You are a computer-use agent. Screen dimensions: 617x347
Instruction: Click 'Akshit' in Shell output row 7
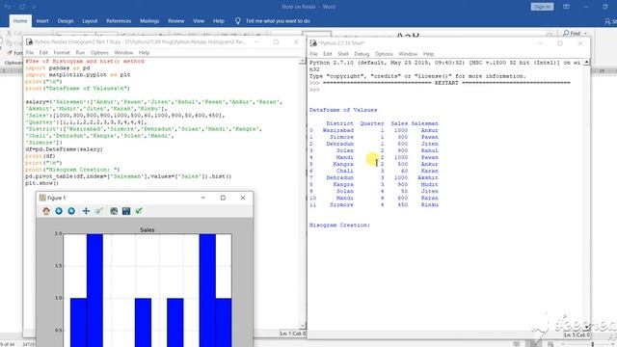pyautogui.click(x=428, y=177)
